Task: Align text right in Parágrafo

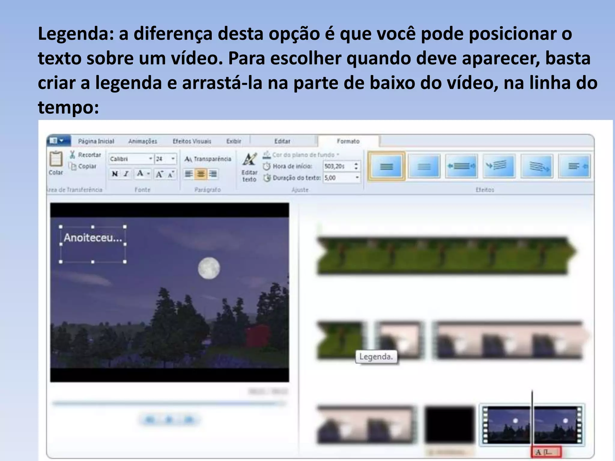Action: [x=213, y=174]
